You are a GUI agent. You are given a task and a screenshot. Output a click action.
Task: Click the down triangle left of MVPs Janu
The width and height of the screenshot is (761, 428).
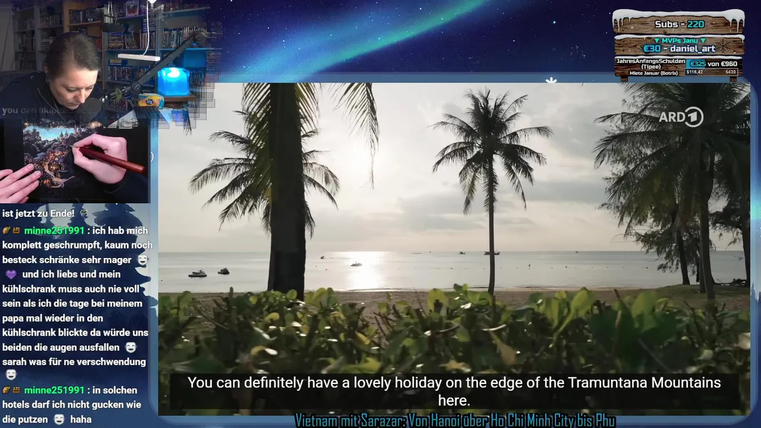click(x=657, y=40)
